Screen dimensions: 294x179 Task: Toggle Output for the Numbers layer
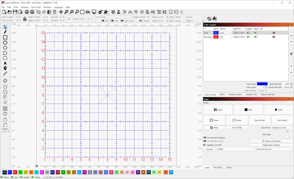pyautogui.click(x=248, y=37)
